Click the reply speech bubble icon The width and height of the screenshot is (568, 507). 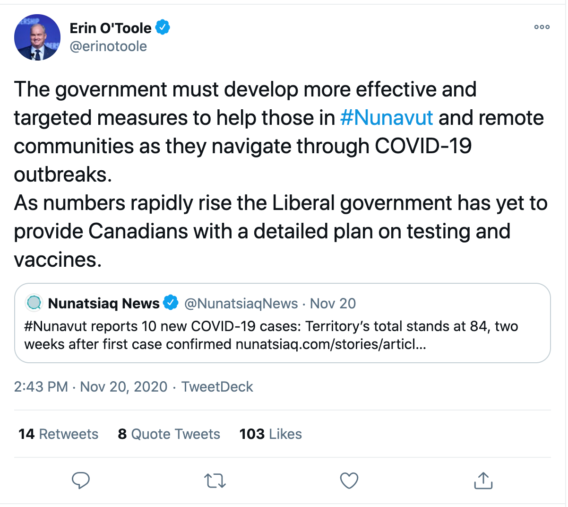pos(81,481)
